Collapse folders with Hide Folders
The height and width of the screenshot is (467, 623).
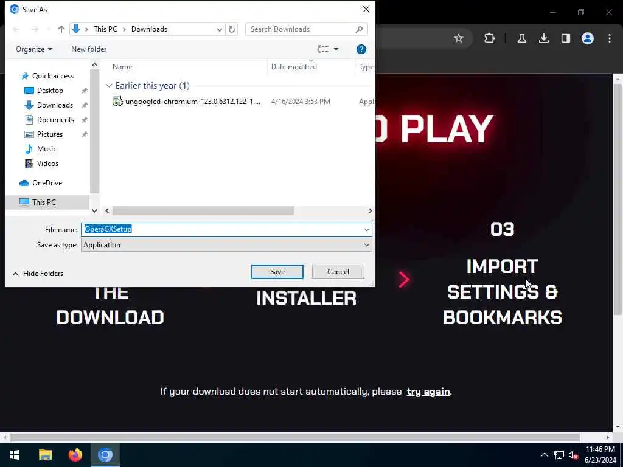(38, 274)
